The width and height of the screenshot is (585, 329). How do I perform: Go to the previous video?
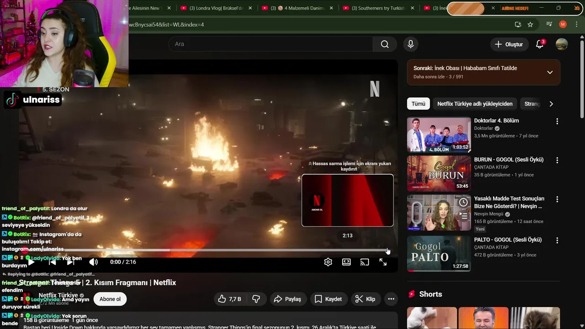point(52,262)
